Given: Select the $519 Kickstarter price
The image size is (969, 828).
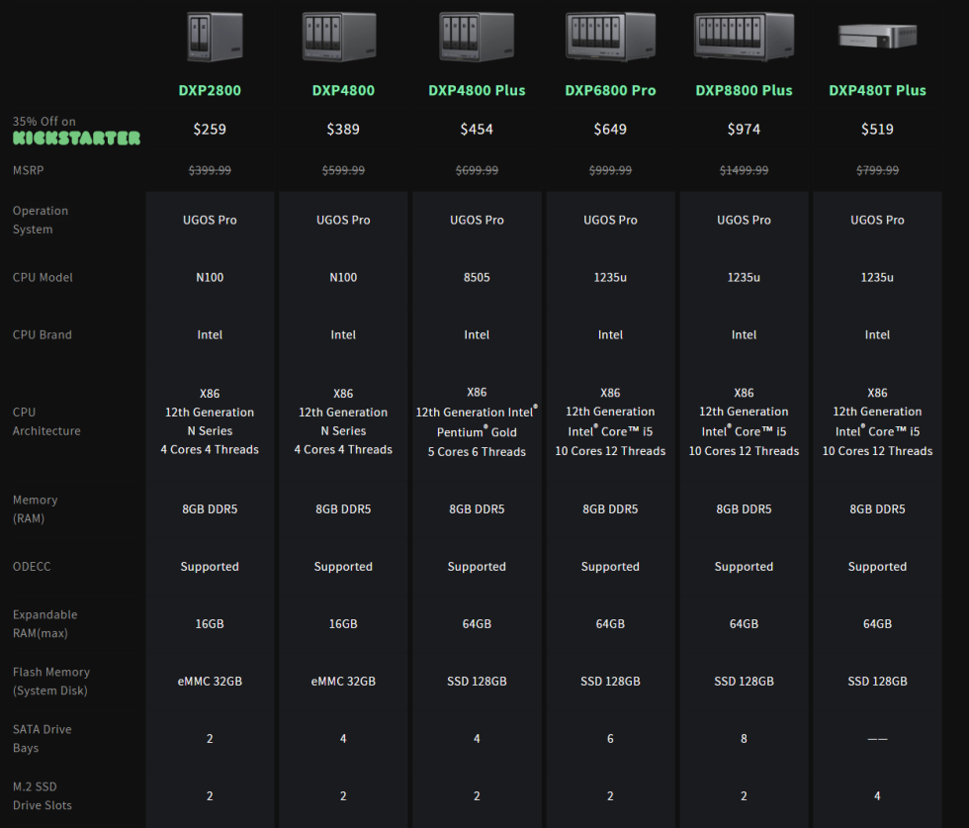Looking at the screenshot, I should coord(878,130).
